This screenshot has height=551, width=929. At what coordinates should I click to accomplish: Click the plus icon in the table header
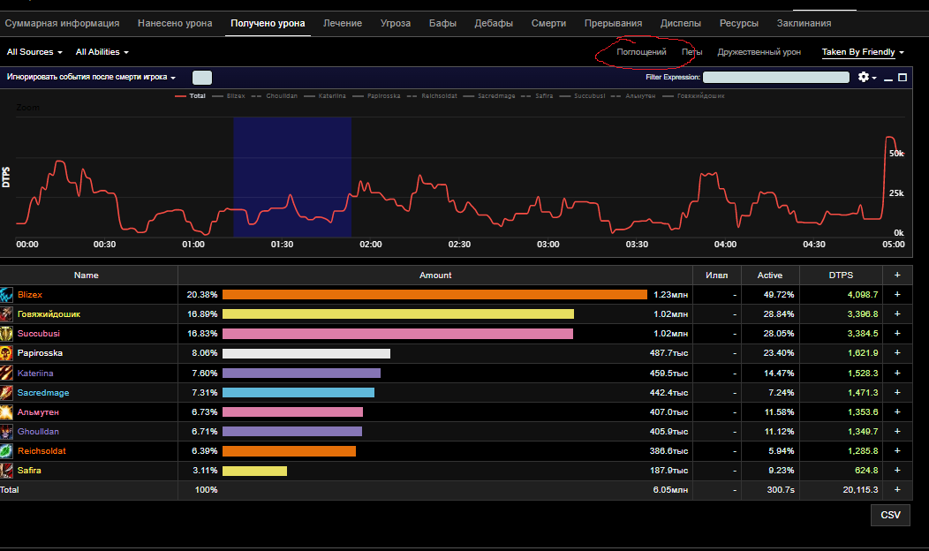[897, 275]
